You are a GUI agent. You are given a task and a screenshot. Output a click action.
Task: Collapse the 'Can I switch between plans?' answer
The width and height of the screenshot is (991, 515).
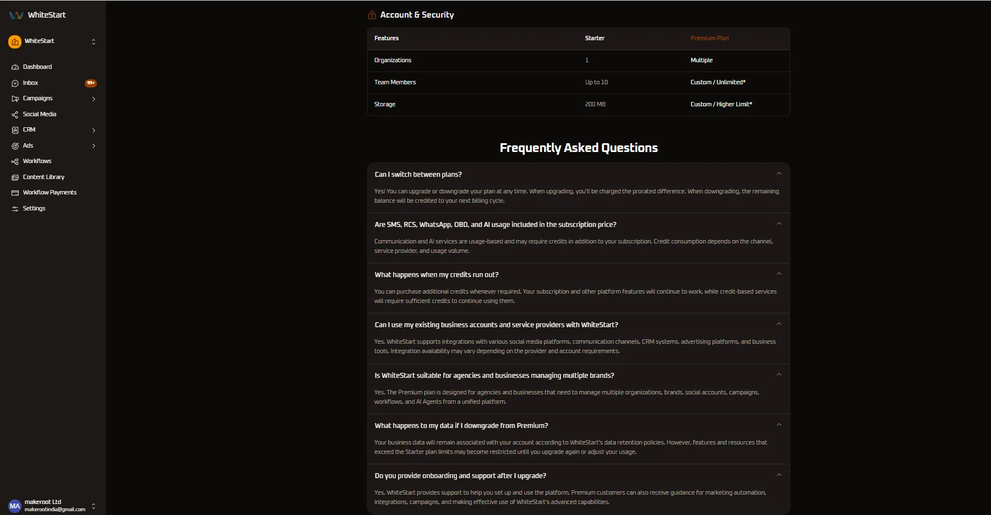point(778,174)
